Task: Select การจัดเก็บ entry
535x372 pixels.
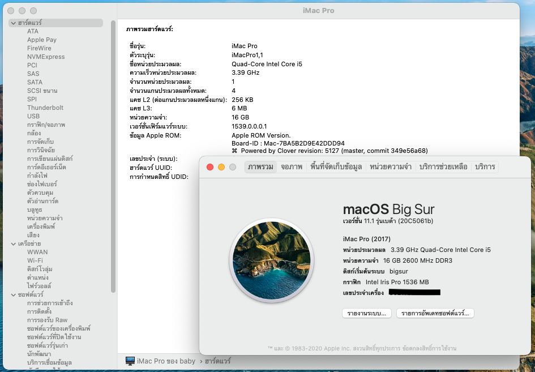Action: click(x=40, y=142)
